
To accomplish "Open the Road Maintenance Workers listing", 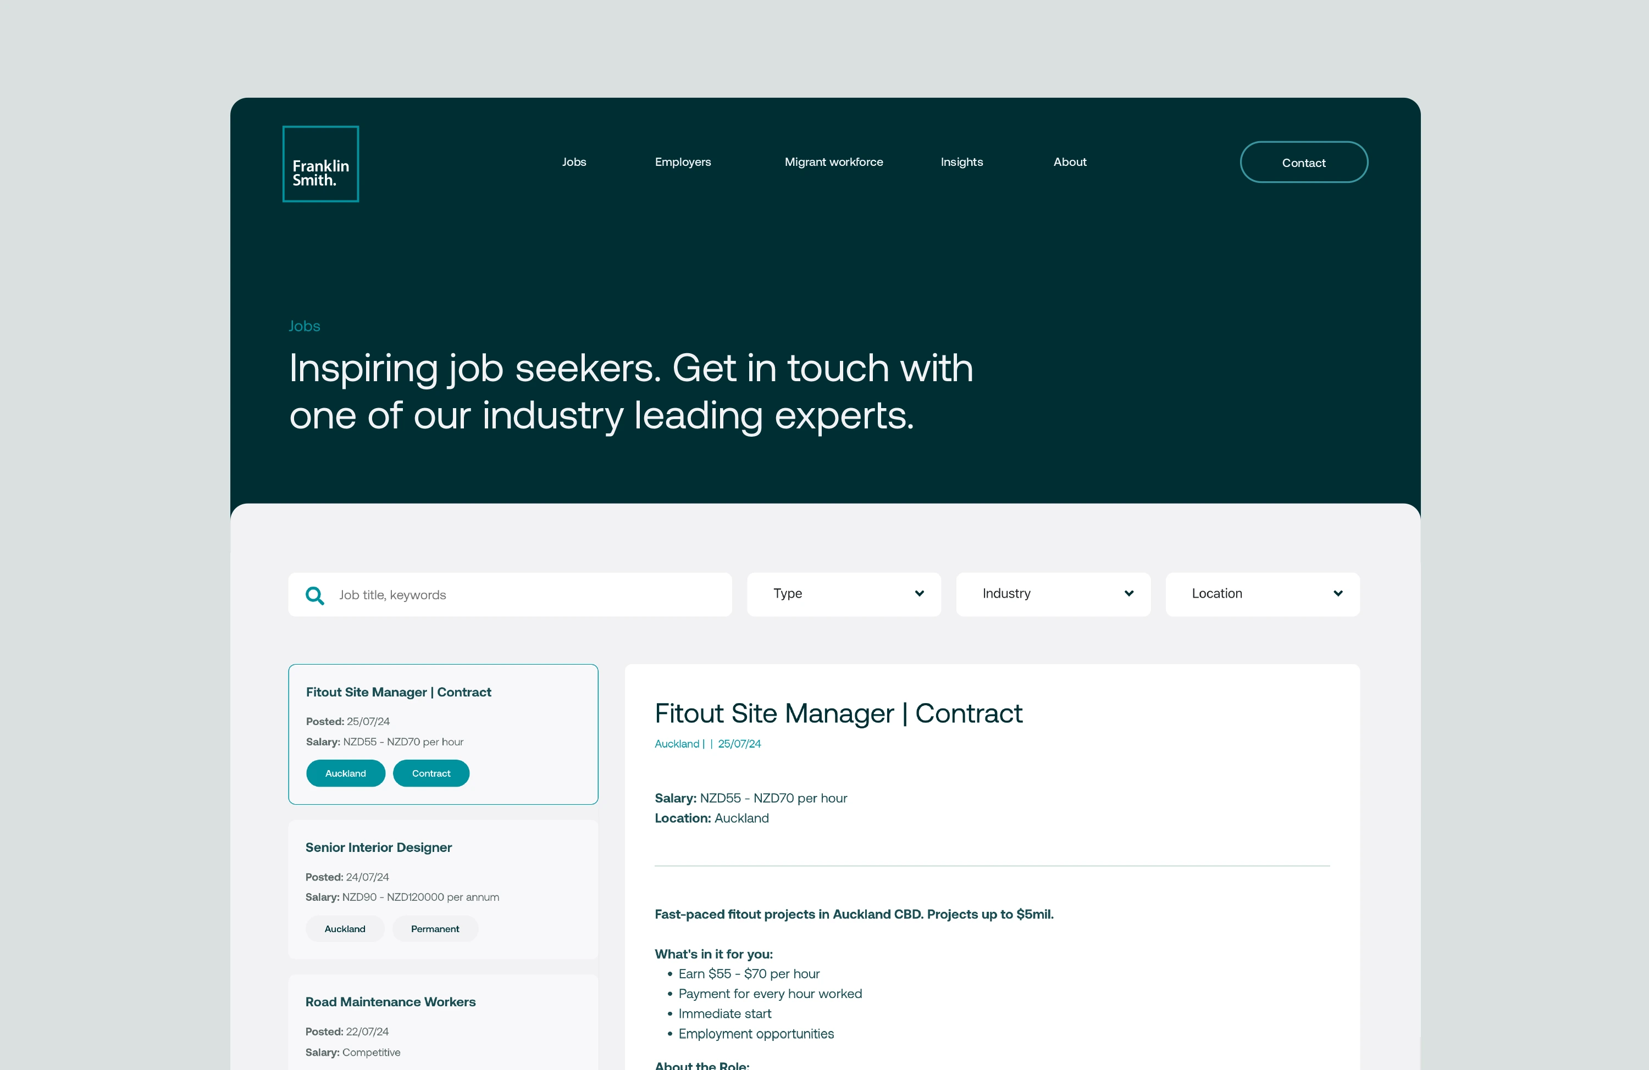I will 442,1022.
